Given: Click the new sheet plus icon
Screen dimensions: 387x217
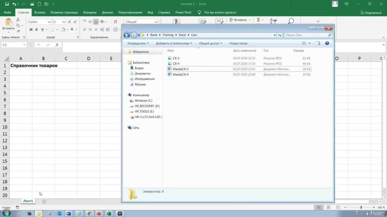Looking at the screenshot, I should (44, 202).
